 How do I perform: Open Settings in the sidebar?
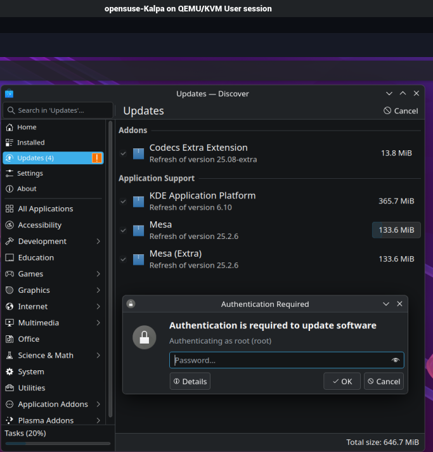pos(30,173)
